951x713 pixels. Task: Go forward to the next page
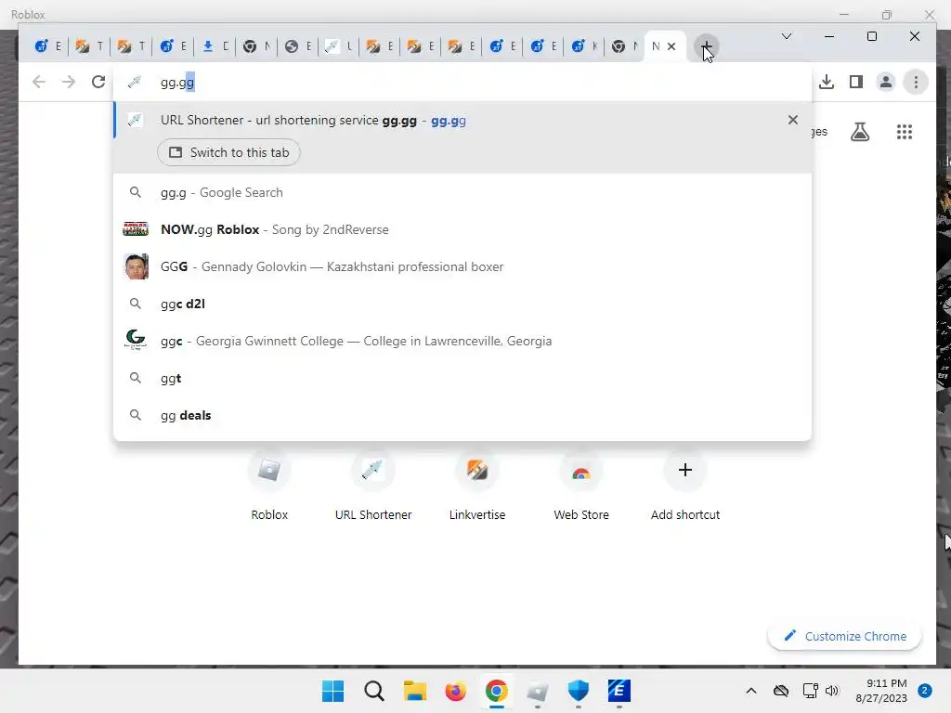coord(69,82)
